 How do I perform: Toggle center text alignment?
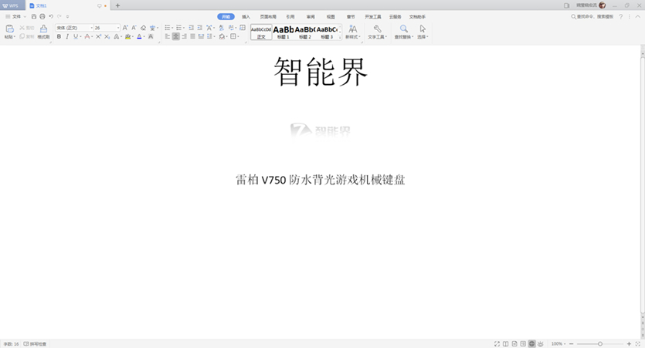point(176,36)
